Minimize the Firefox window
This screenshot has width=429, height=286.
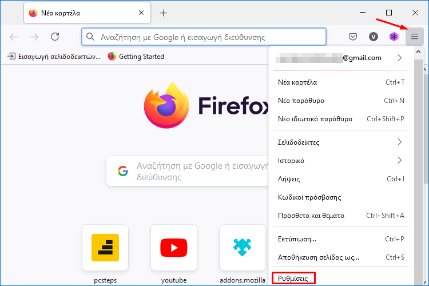click(363, 13)
